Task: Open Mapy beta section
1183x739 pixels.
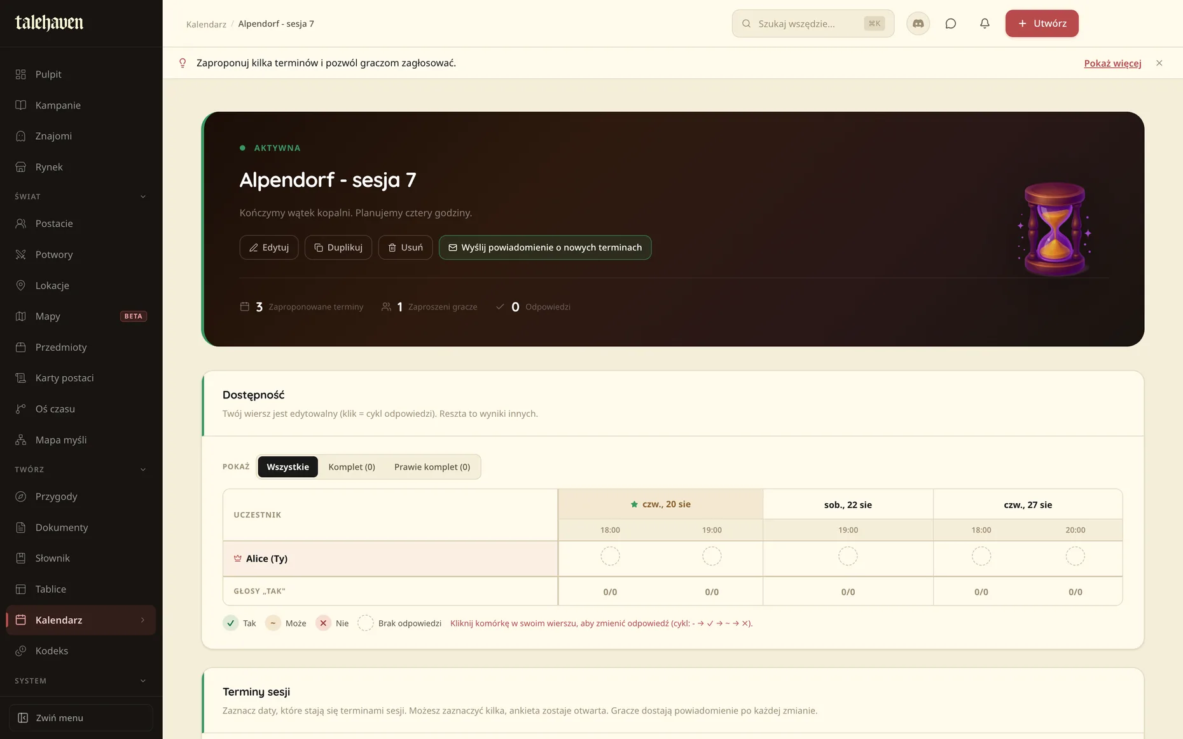Action: click(x=81, y=316)
